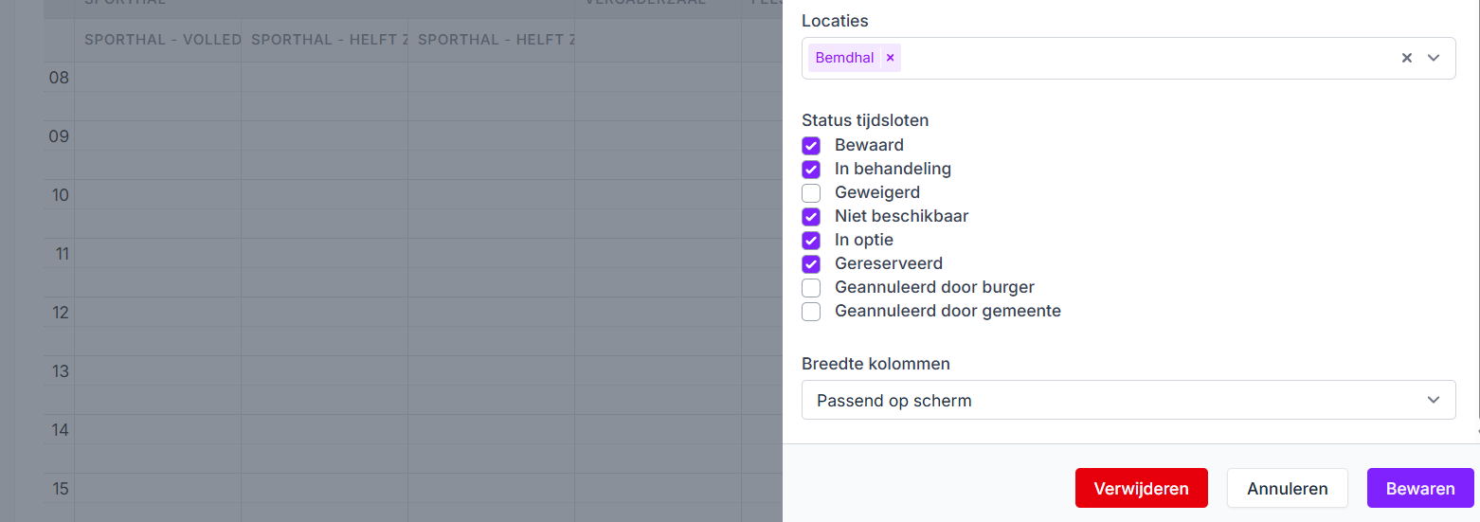Viewport: 1480px width, 522px height.
Task: Toggle the Niet beschikbaar checkbox
Action: [x=811, y=217]
